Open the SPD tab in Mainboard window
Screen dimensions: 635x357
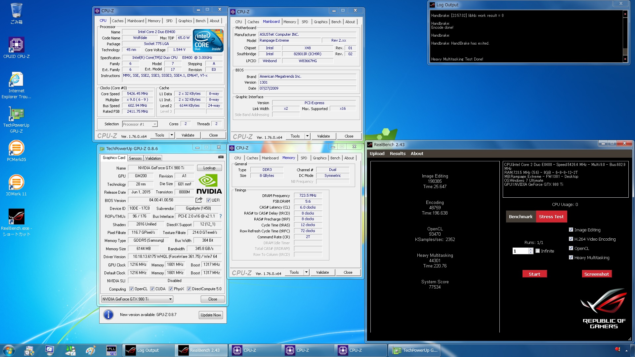305,22
